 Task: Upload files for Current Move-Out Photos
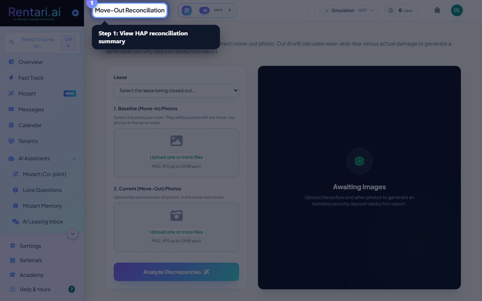[x=176, y=232]
